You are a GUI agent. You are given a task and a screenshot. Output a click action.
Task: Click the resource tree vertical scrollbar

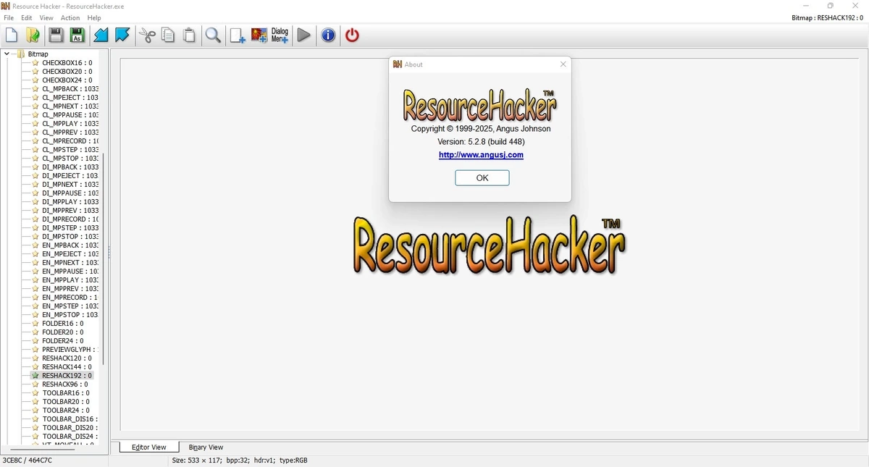[x=103, y=258]
